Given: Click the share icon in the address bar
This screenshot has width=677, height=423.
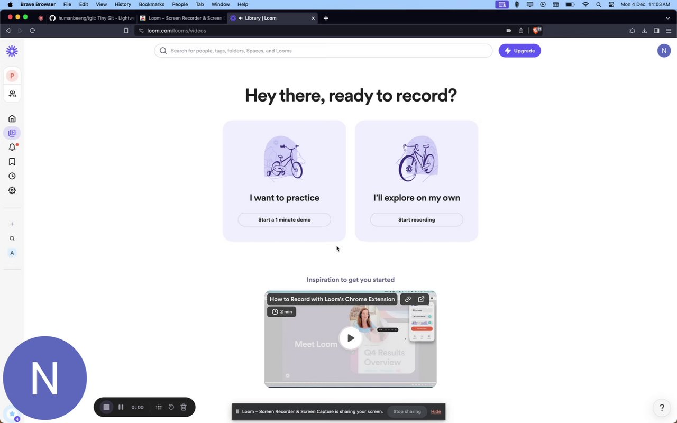Looking at the screenshot, I should pos(521,31).
